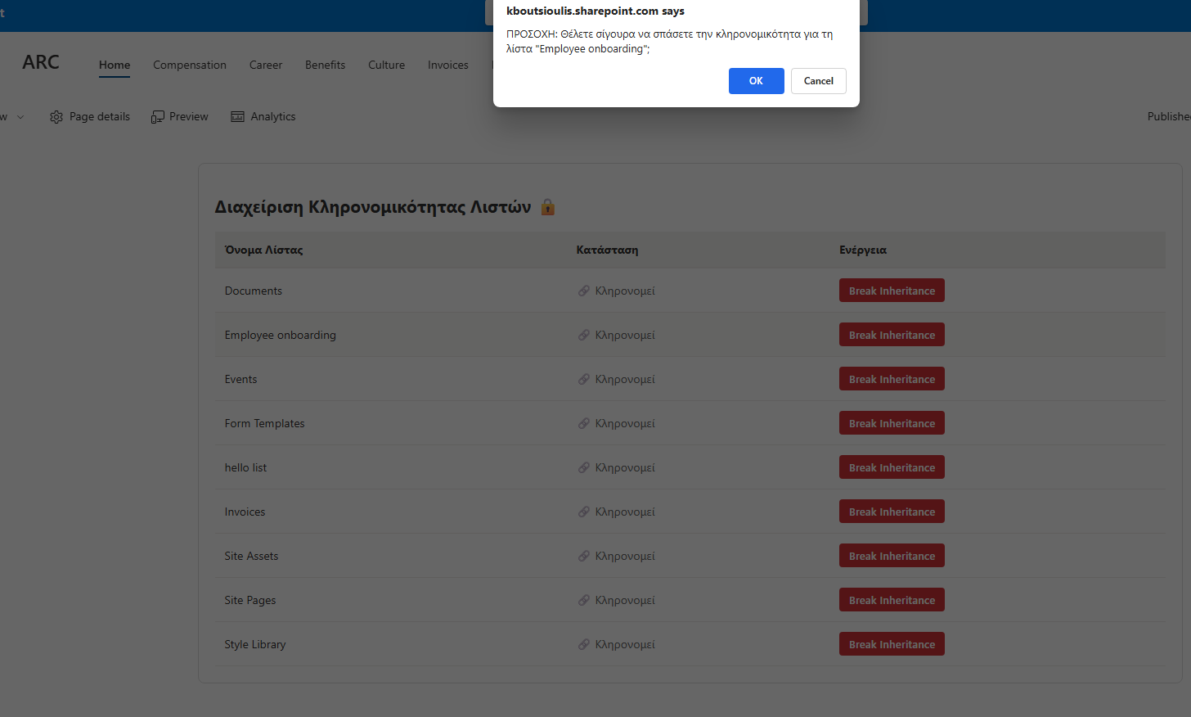
Task: Confirm the dialog by clicking OK
Action: pos(756,81)
